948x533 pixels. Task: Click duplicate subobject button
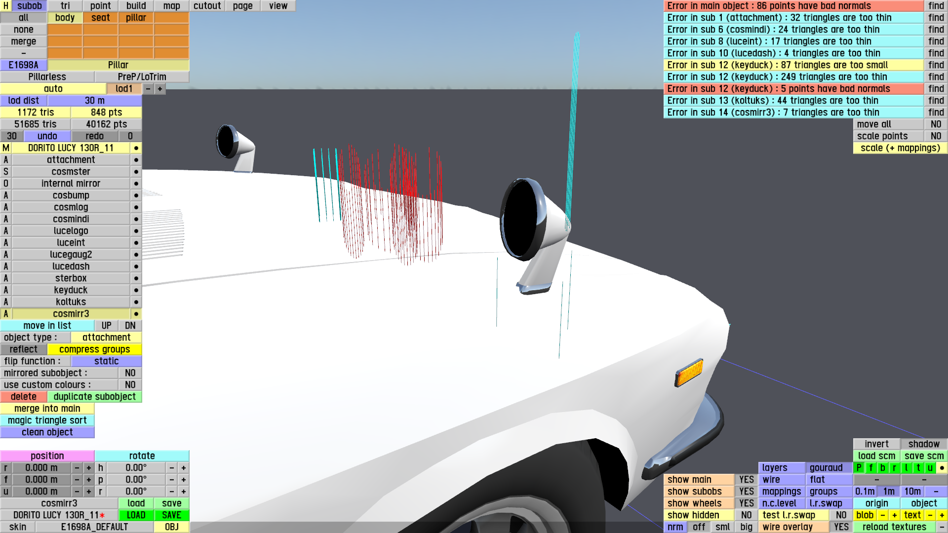pyautogui.click(x=94, y=397)
